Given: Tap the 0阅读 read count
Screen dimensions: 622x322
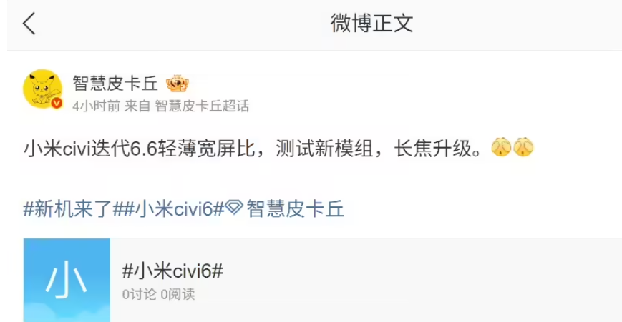Looking at the screenshot, I should [178, 294].
